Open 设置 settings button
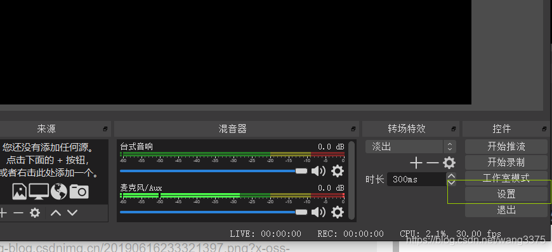The width and height of the screenshot is (552, 252). click(506, 194)
